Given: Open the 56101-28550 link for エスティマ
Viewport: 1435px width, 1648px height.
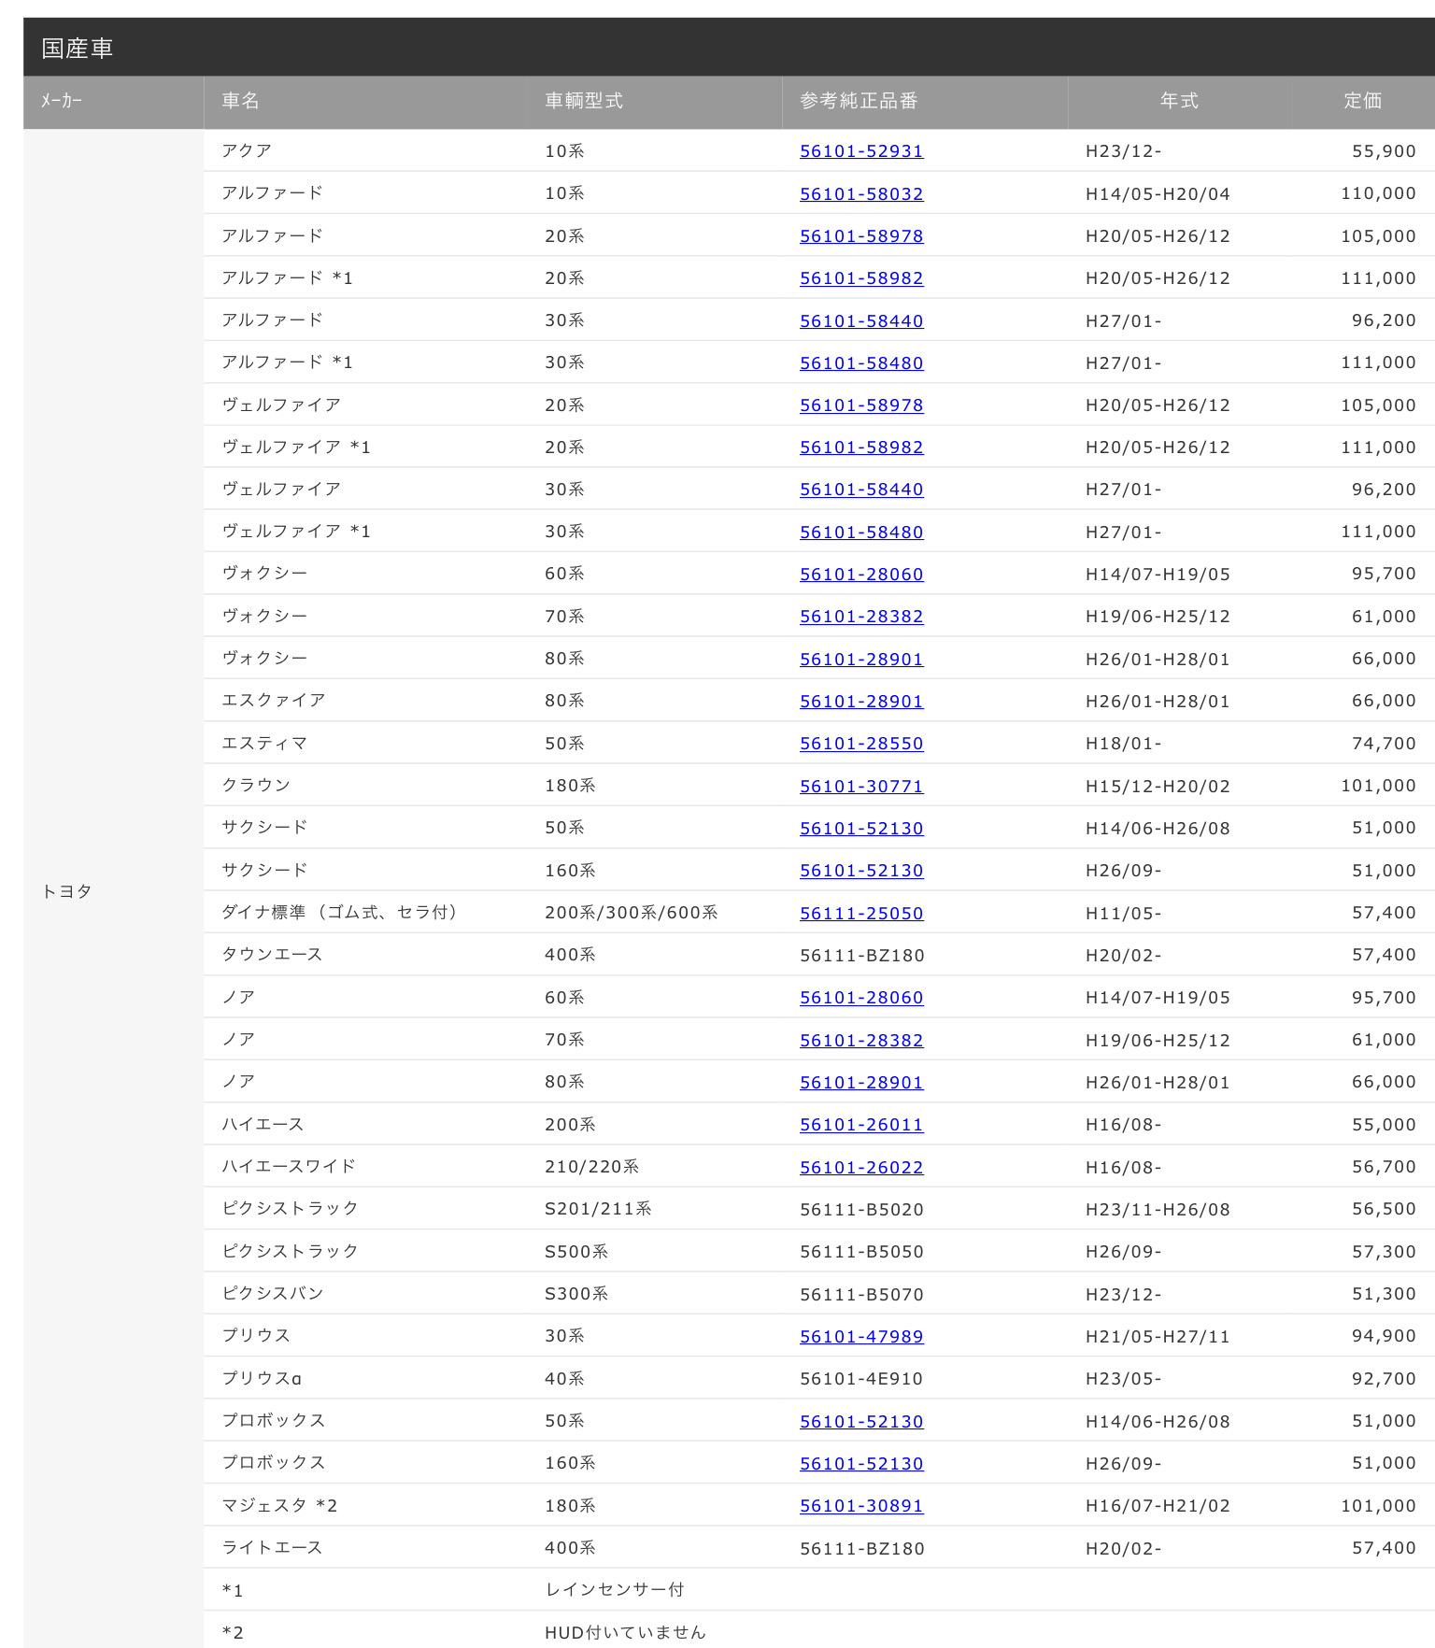Looking at the screenshot, I should (x=860, y=744).
